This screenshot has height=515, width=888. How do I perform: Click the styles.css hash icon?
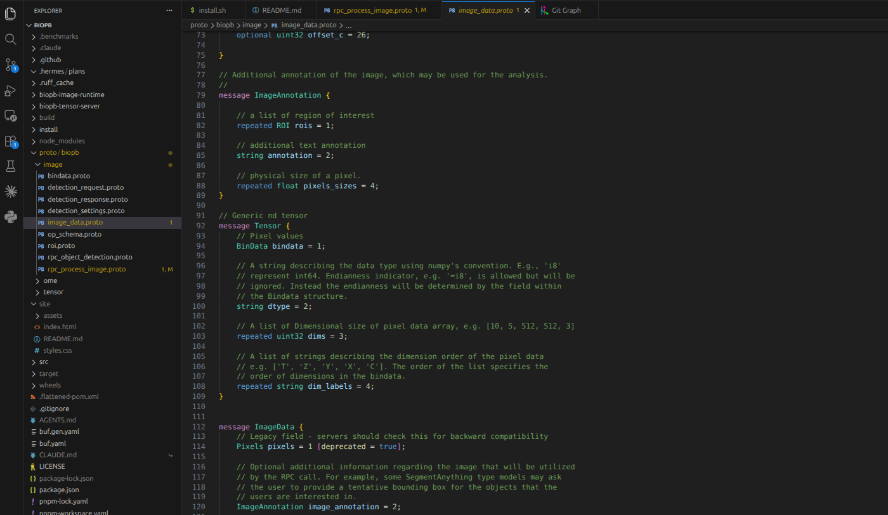click(x=37, y=350)
